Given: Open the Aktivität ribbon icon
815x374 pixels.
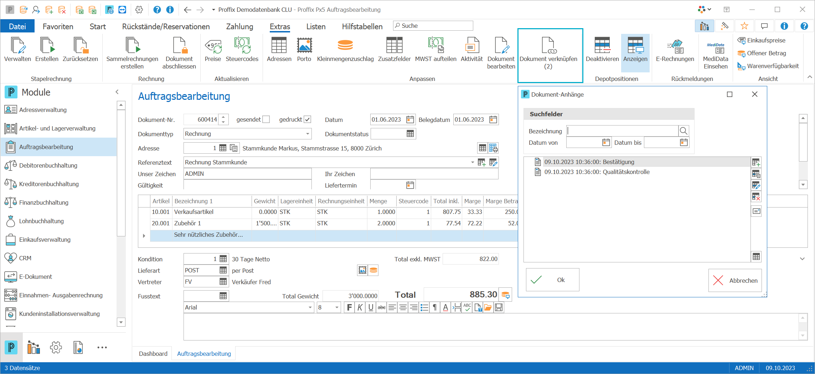Looking at the screenshot, I should point(472,46).
